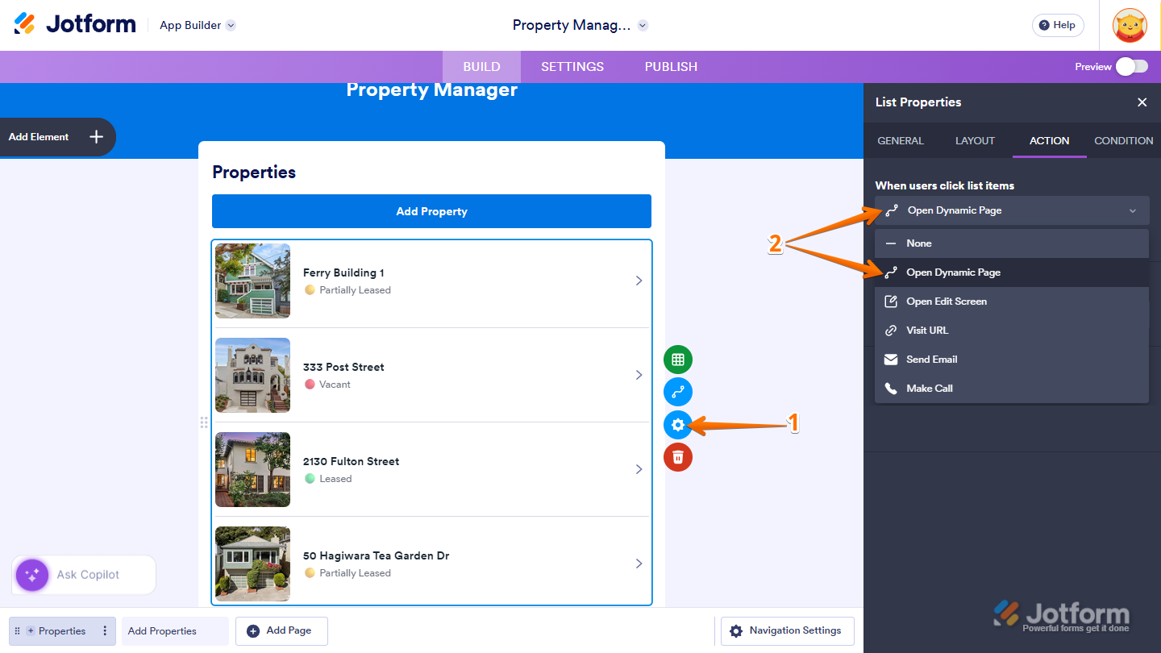Open Navigation Settings
This screenshot has height=653, width=1161.
click(x=786, y=630)
